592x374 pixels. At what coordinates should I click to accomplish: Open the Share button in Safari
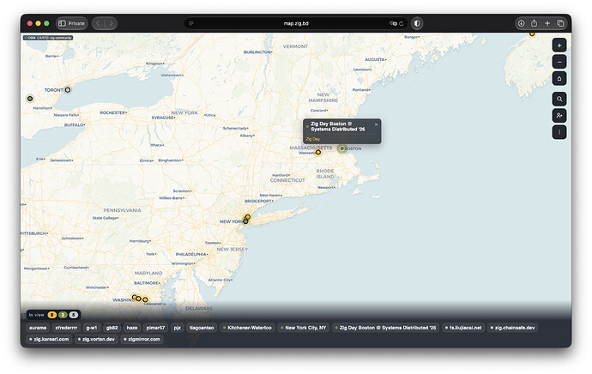coord(534,23)
